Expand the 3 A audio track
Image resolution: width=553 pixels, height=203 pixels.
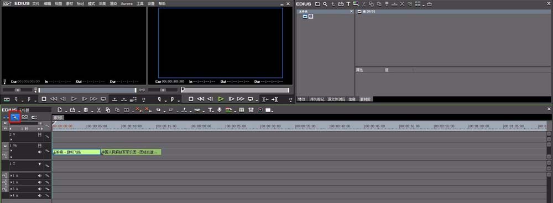tap(11, 189)
